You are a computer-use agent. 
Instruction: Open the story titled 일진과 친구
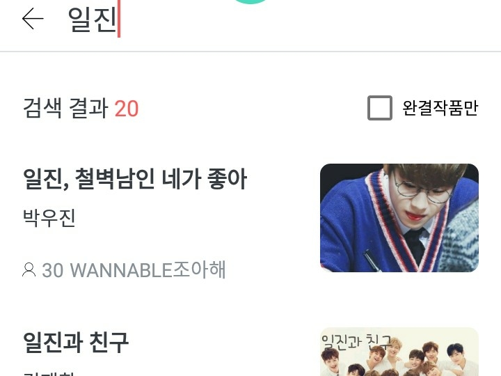tap(76, 342)
